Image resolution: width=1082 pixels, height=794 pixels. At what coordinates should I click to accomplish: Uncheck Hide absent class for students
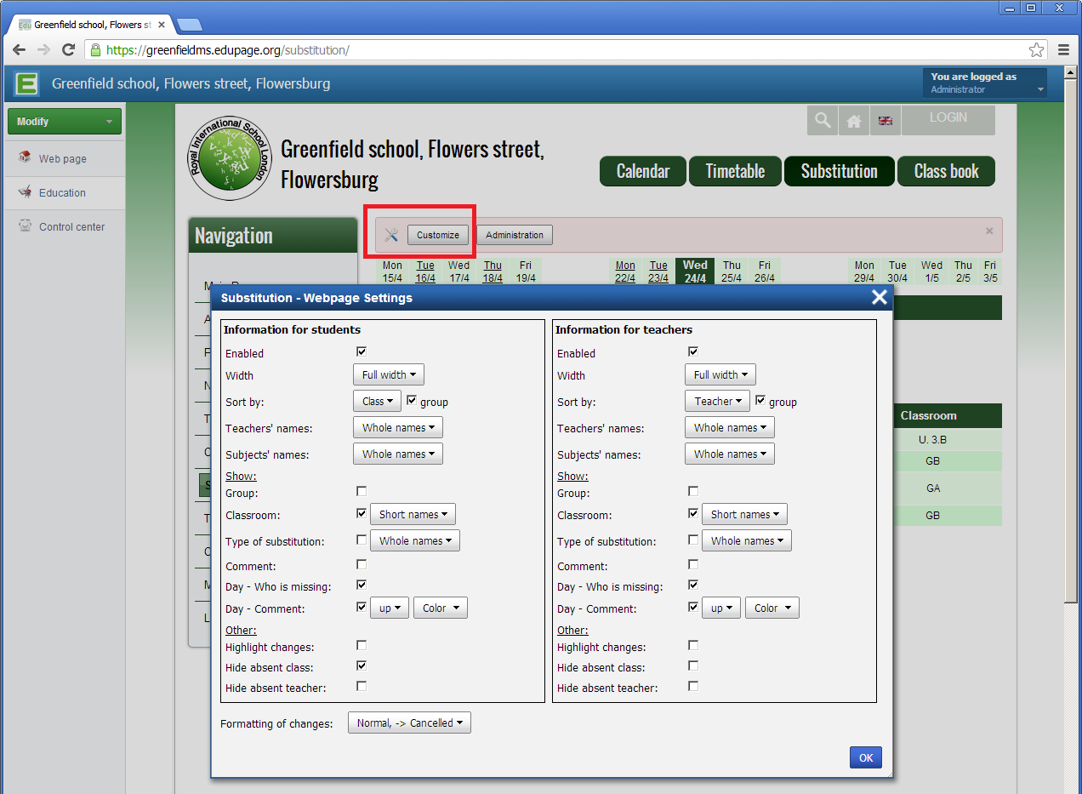[362, 666]
